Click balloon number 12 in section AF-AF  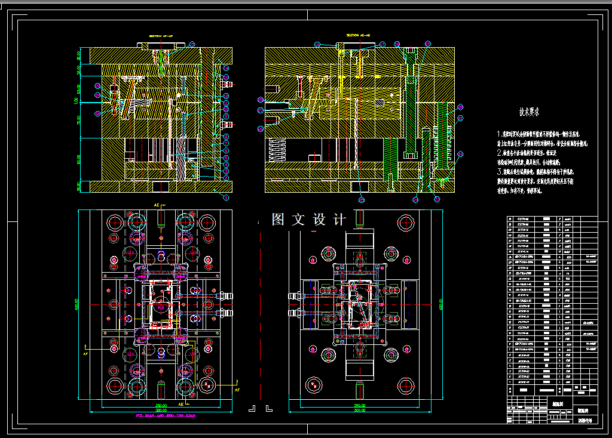[226, 96]
